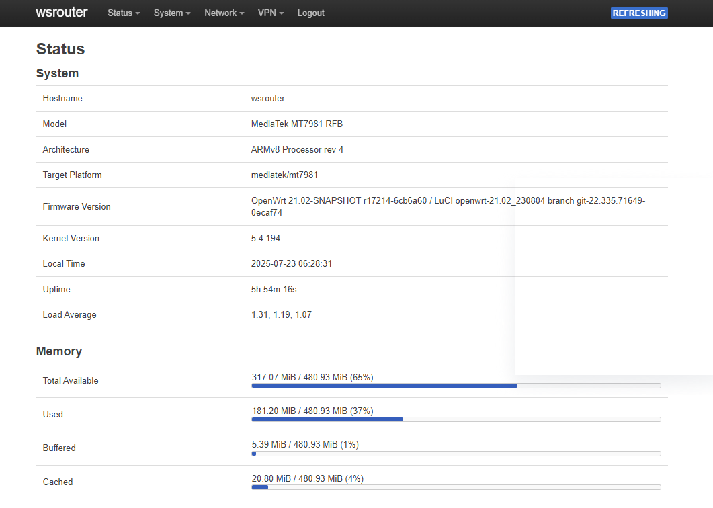Click the Local Time value
This screenshot has height=508, width=713.
[x=292, y=264]
